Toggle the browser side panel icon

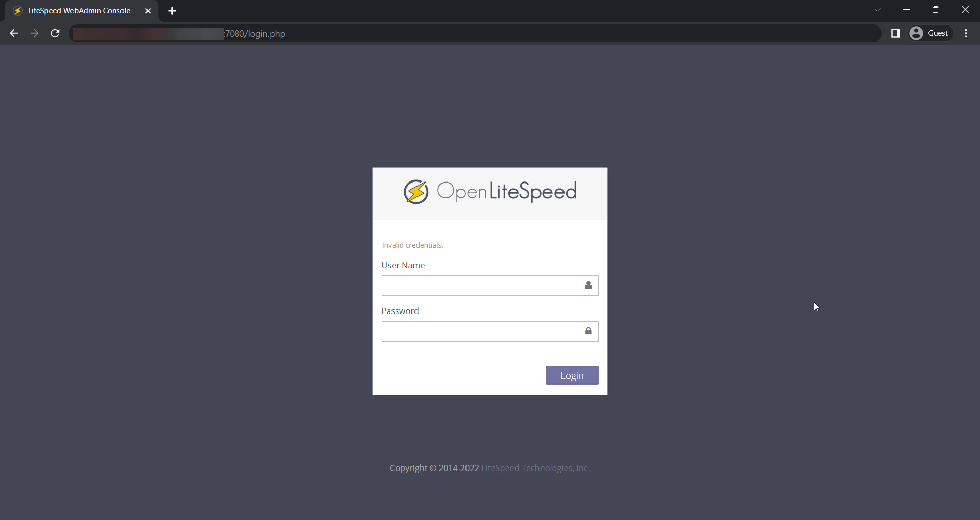895,33
